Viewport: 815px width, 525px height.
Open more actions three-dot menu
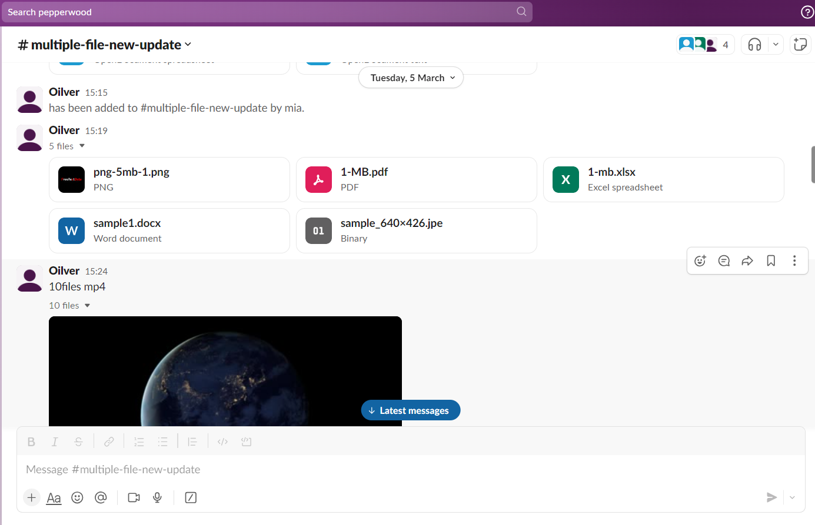(794, 261)
